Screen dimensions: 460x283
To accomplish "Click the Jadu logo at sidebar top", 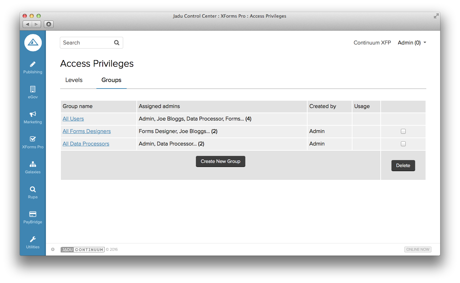I will click(x=33, y=43).
